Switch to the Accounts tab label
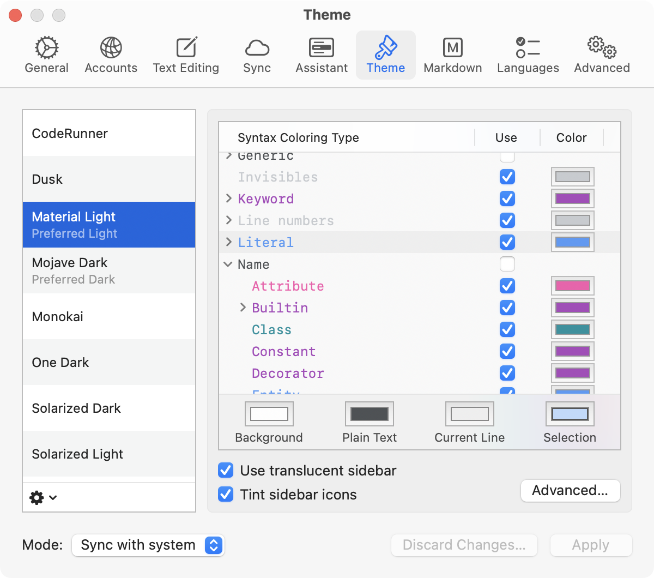The image size is (654, 578). [111, 68]
